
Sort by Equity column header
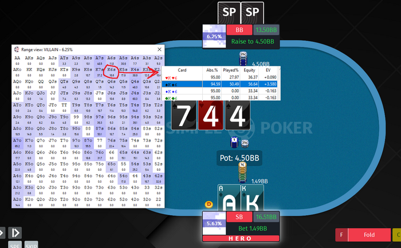point(249,70)
